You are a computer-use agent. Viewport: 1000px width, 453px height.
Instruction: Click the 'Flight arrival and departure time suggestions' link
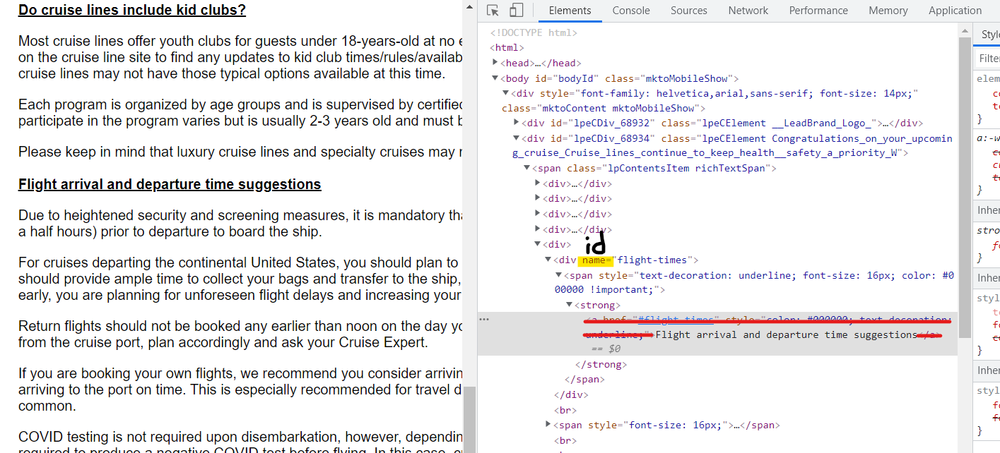[170, 183]
